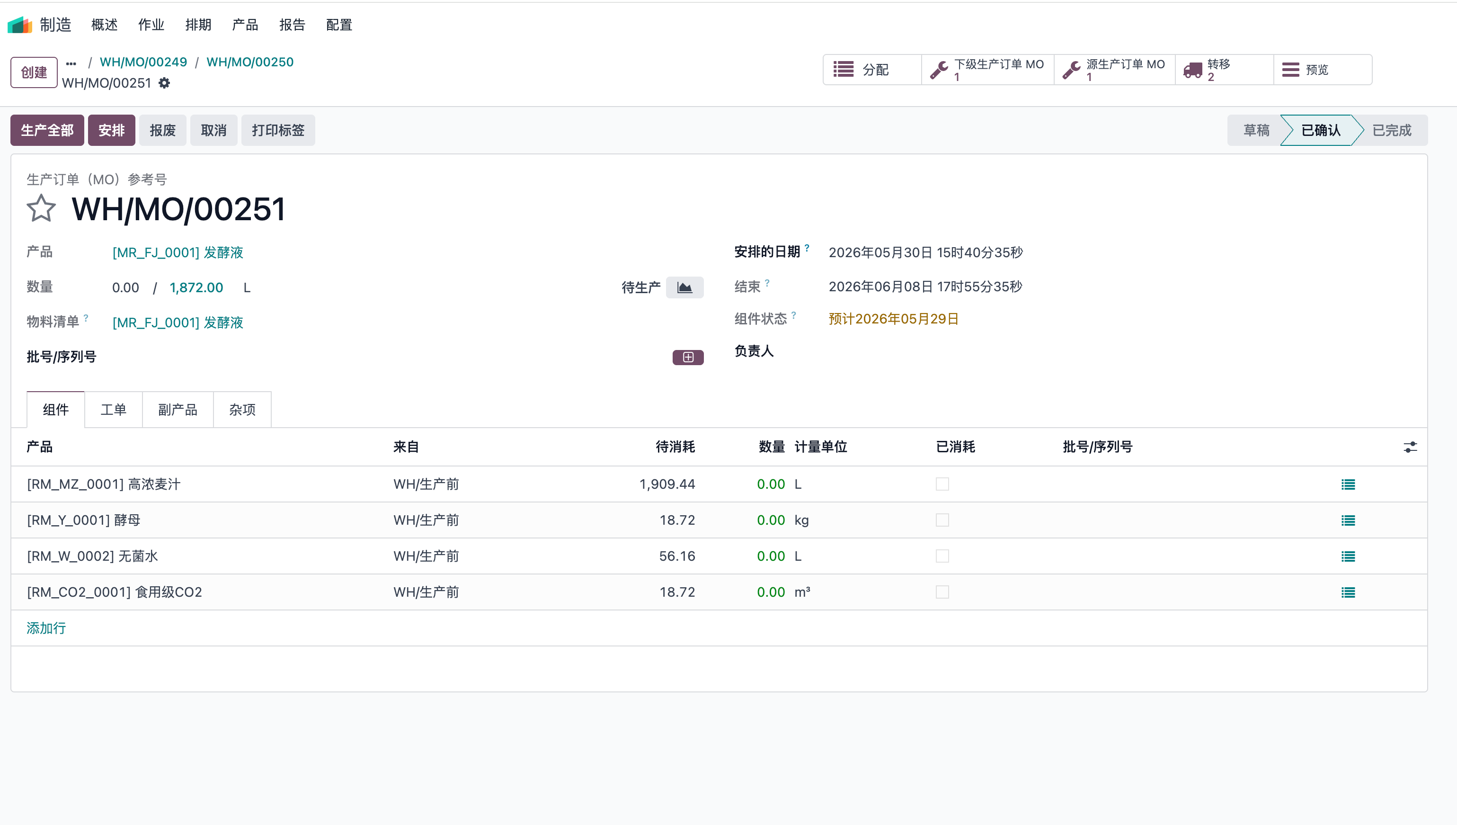
Task: Click the 安排 button
Action: [112, 130]
